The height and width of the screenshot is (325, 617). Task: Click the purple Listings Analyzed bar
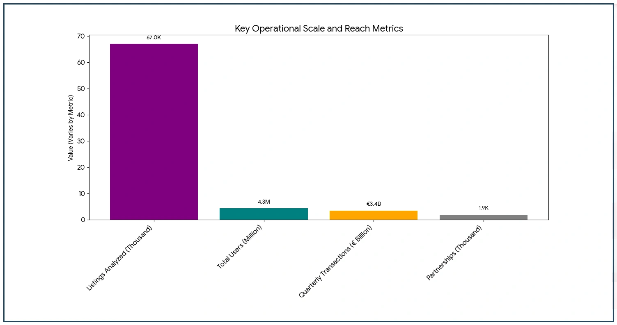(154, 131)
